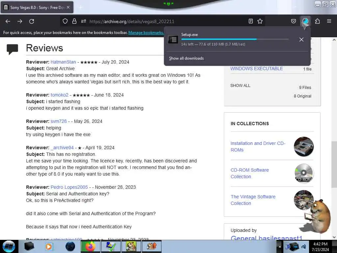Open the black box taskbar icon
337x253 pixels.
pyautogui.click(x=29, y=246)
